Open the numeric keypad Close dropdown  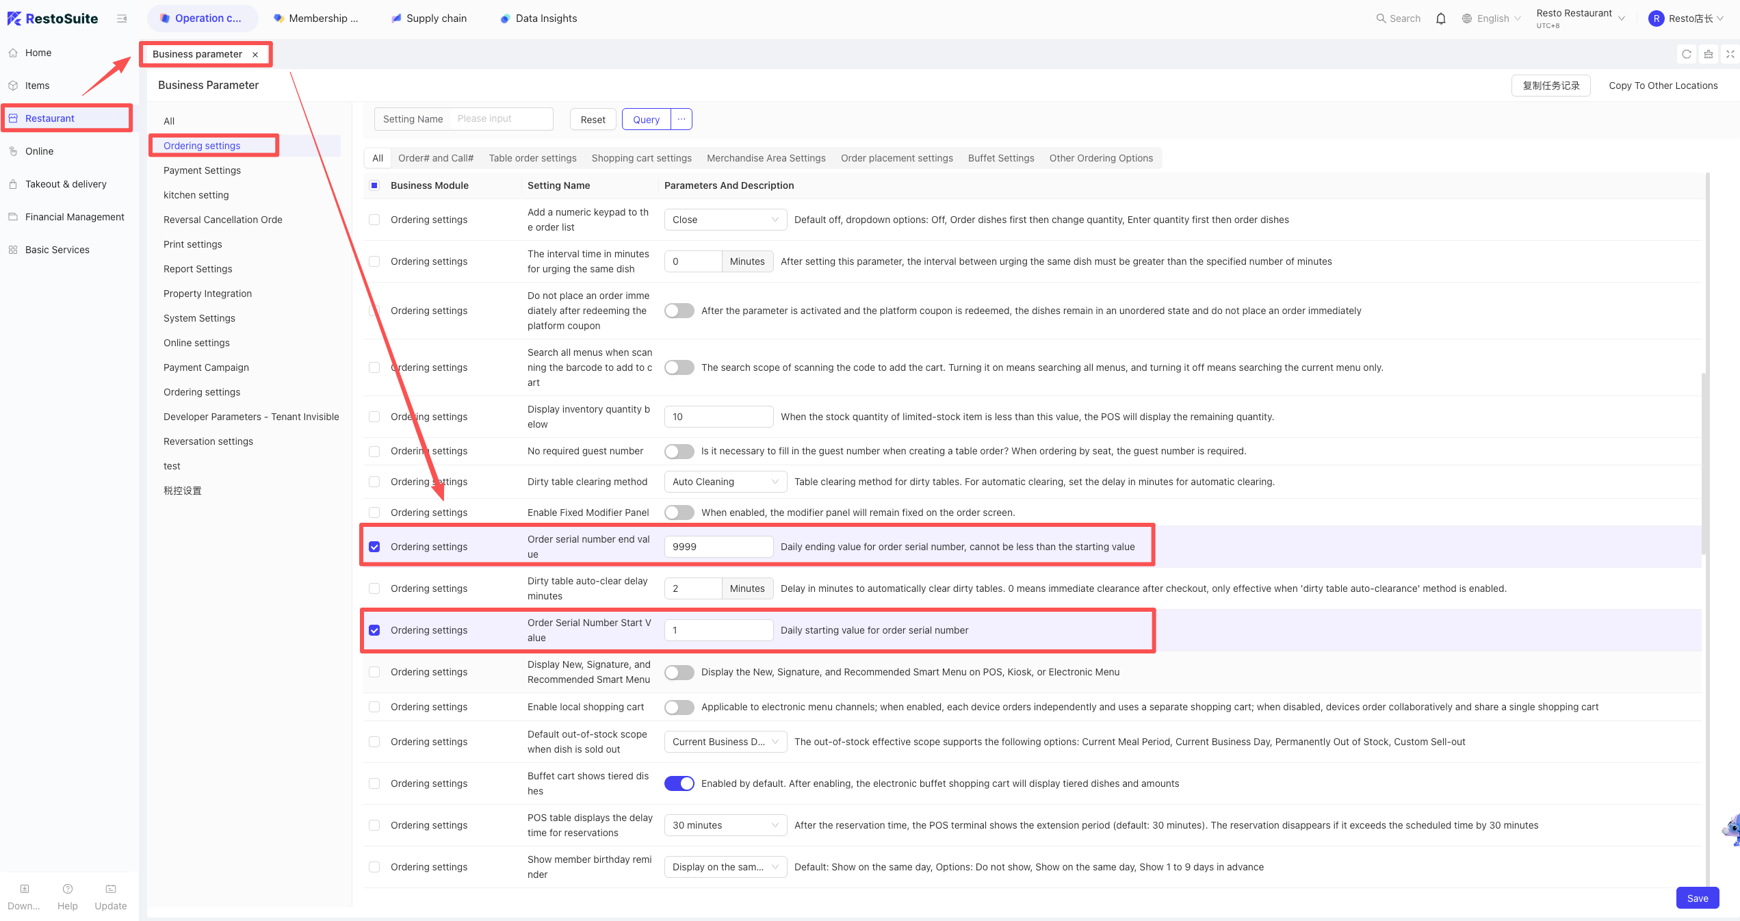(725, 220)
